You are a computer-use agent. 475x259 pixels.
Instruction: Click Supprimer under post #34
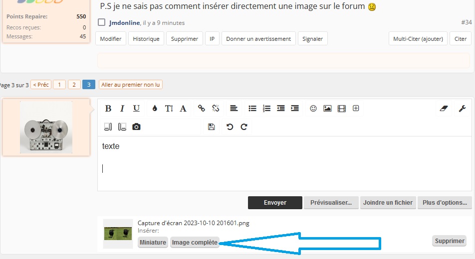185,39
